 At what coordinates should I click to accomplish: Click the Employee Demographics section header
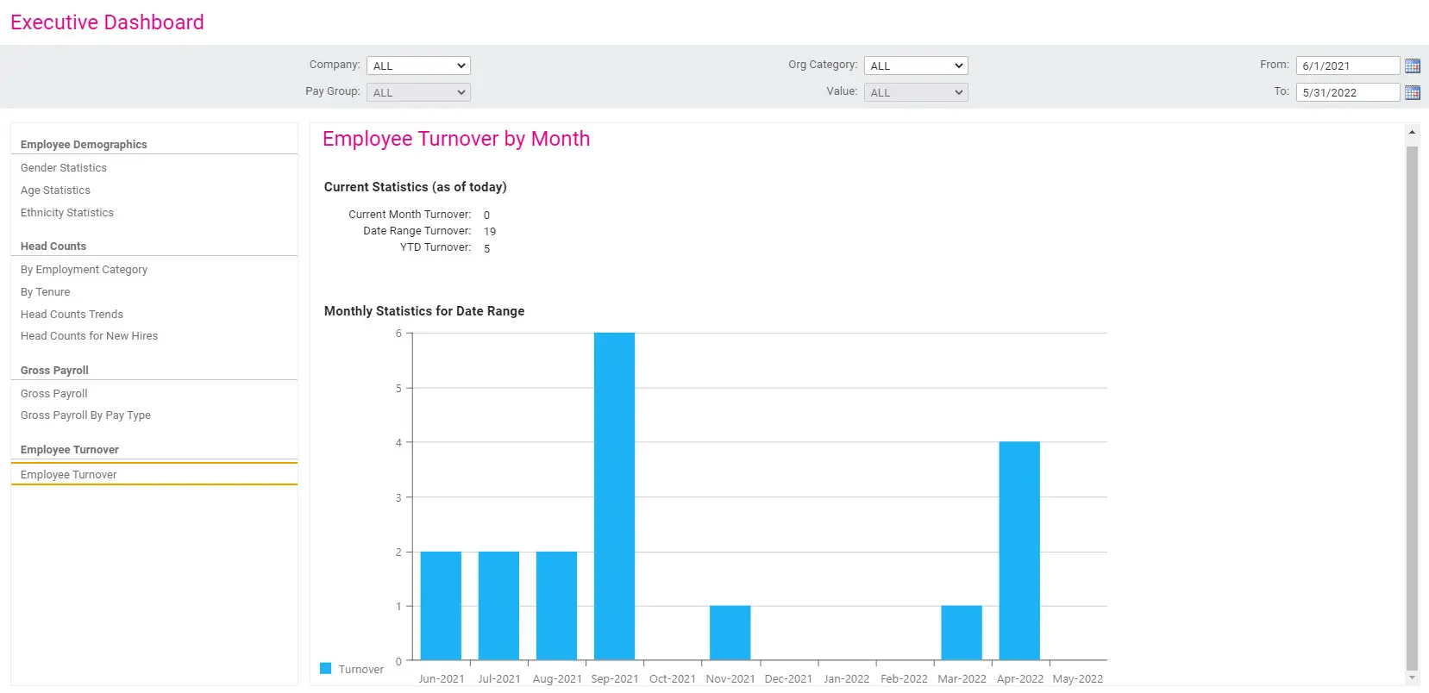pyautogui.click(x=84, y=145)
